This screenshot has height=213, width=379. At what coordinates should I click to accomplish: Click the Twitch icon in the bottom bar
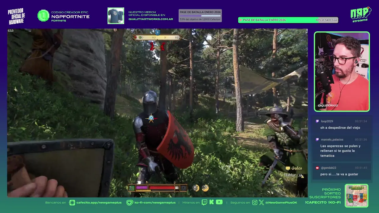point(204,202)
